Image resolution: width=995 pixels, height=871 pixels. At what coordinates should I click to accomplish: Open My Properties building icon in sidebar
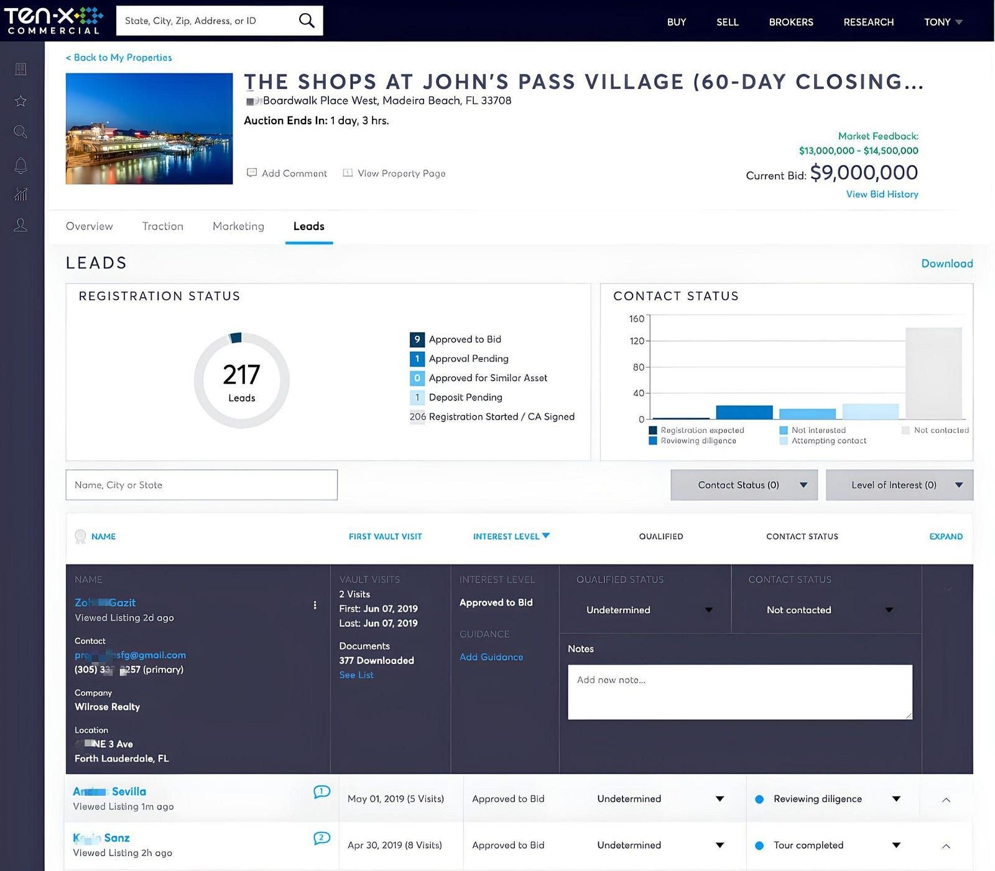coord(21,69)
